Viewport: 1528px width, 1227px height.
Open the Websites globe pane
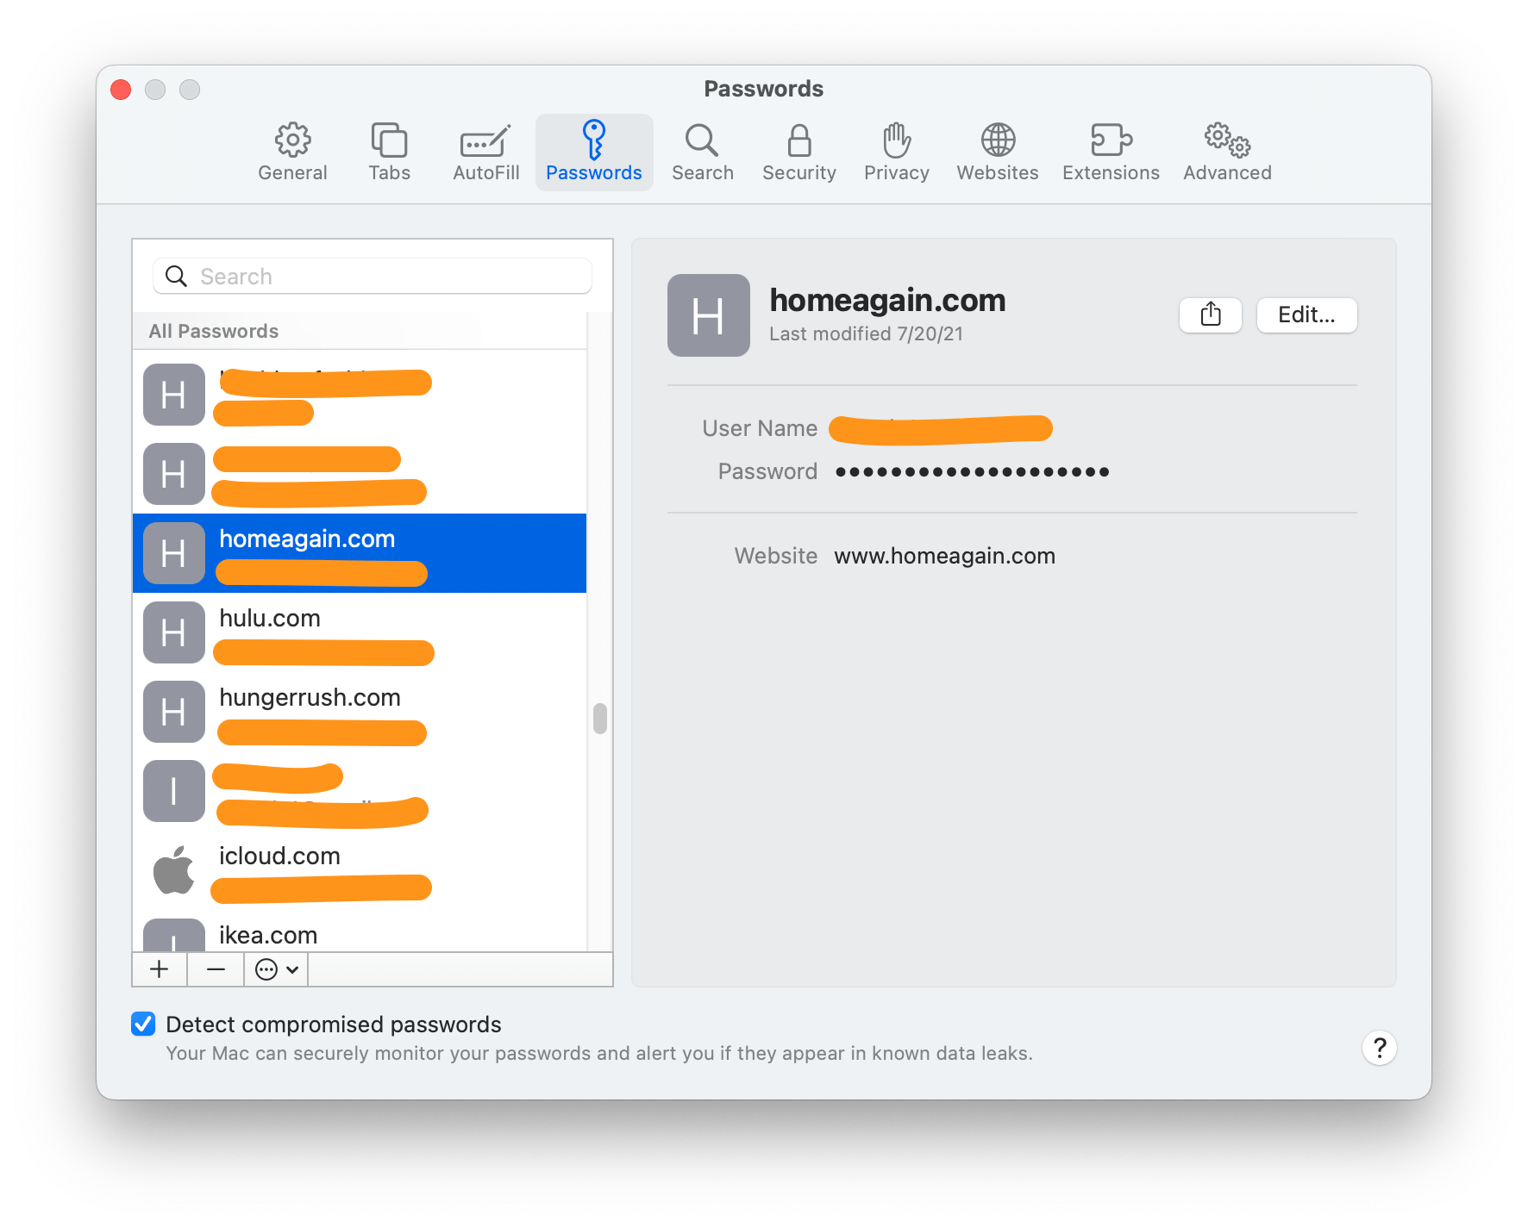(998, 153)
